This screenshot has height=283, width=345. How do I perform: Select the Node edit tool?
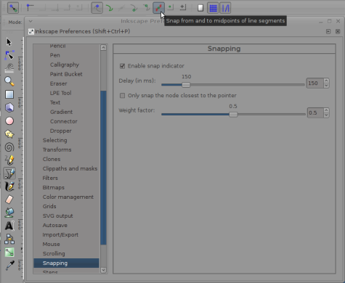click(x=9, y=55)
